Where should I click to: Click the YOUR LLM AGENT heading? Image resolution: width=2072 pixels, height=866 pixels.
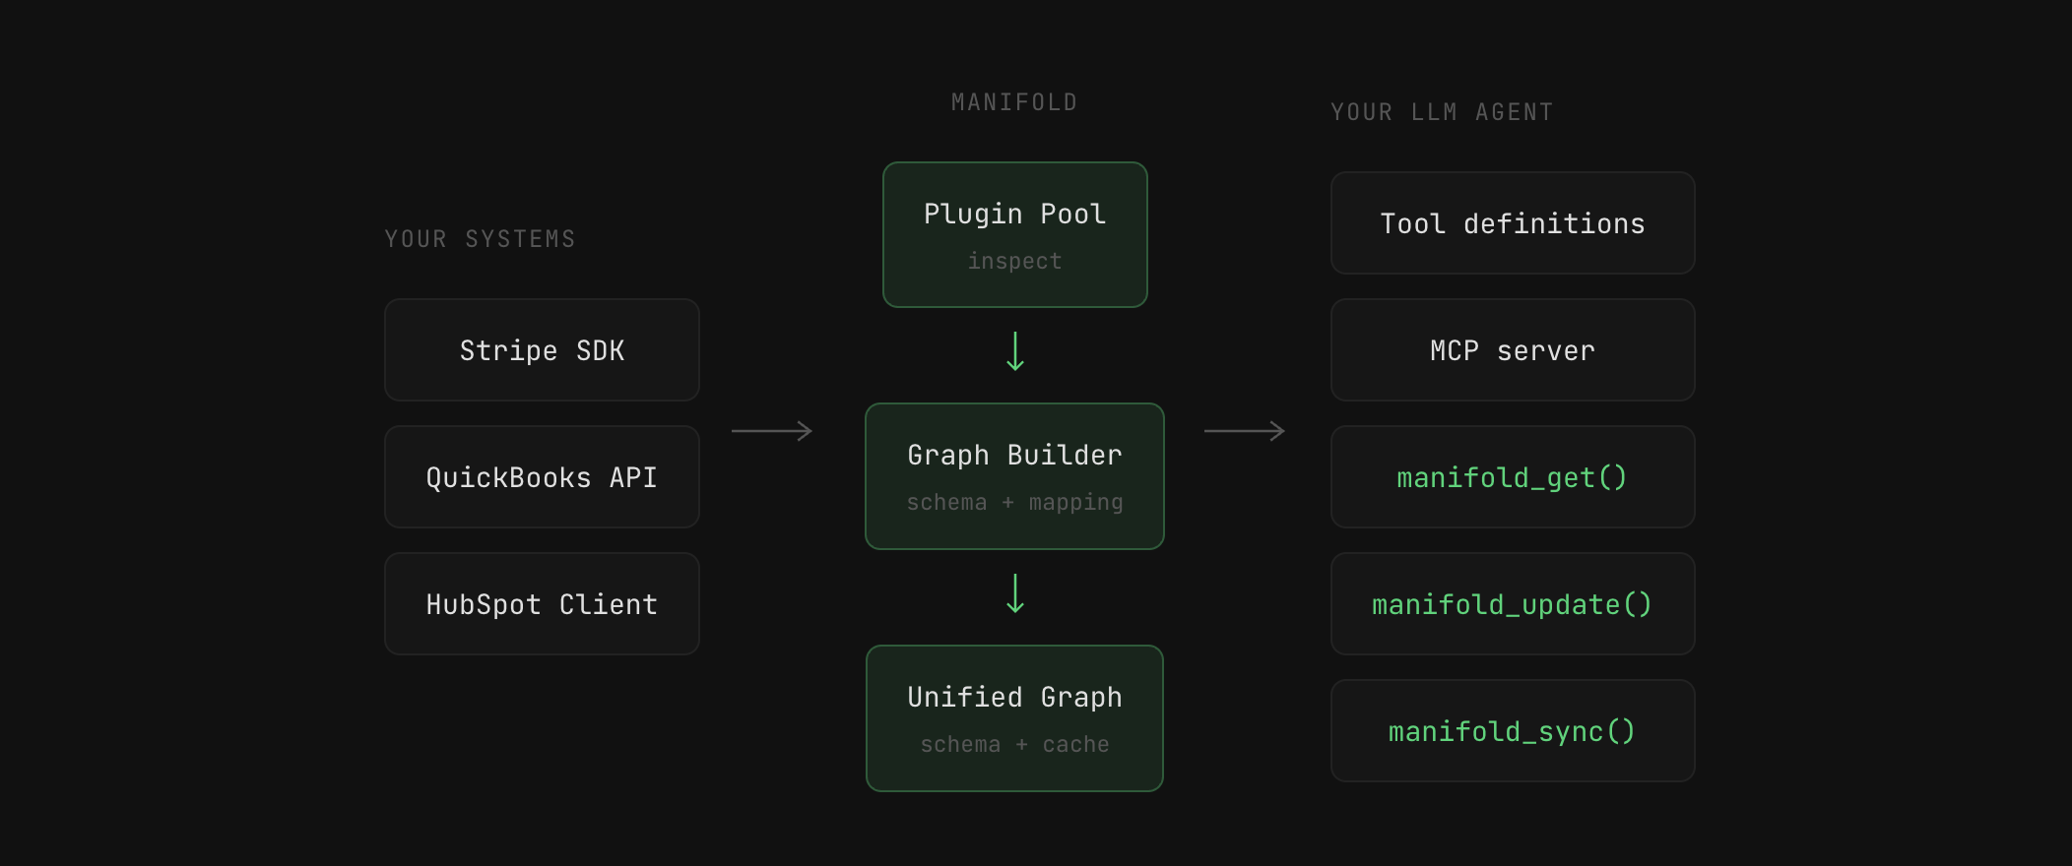tap(1442, 112)
